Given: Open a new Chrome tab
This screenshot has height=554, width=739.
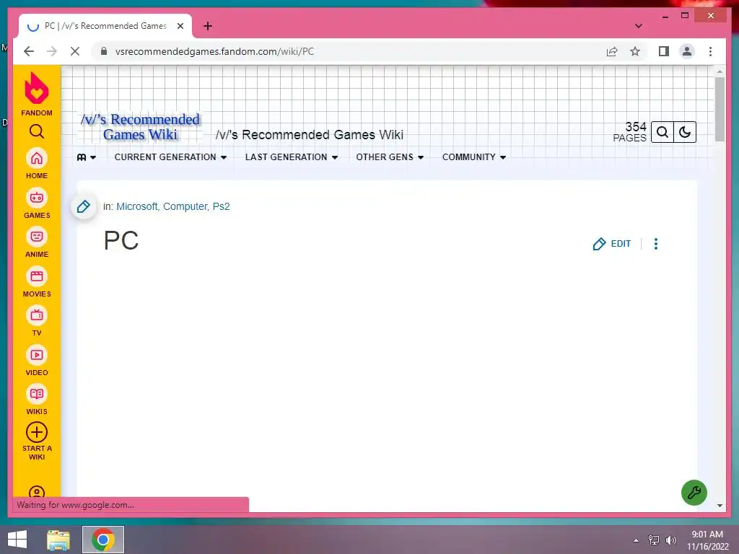Looking at the screenshot, I should tap(208, 26).
